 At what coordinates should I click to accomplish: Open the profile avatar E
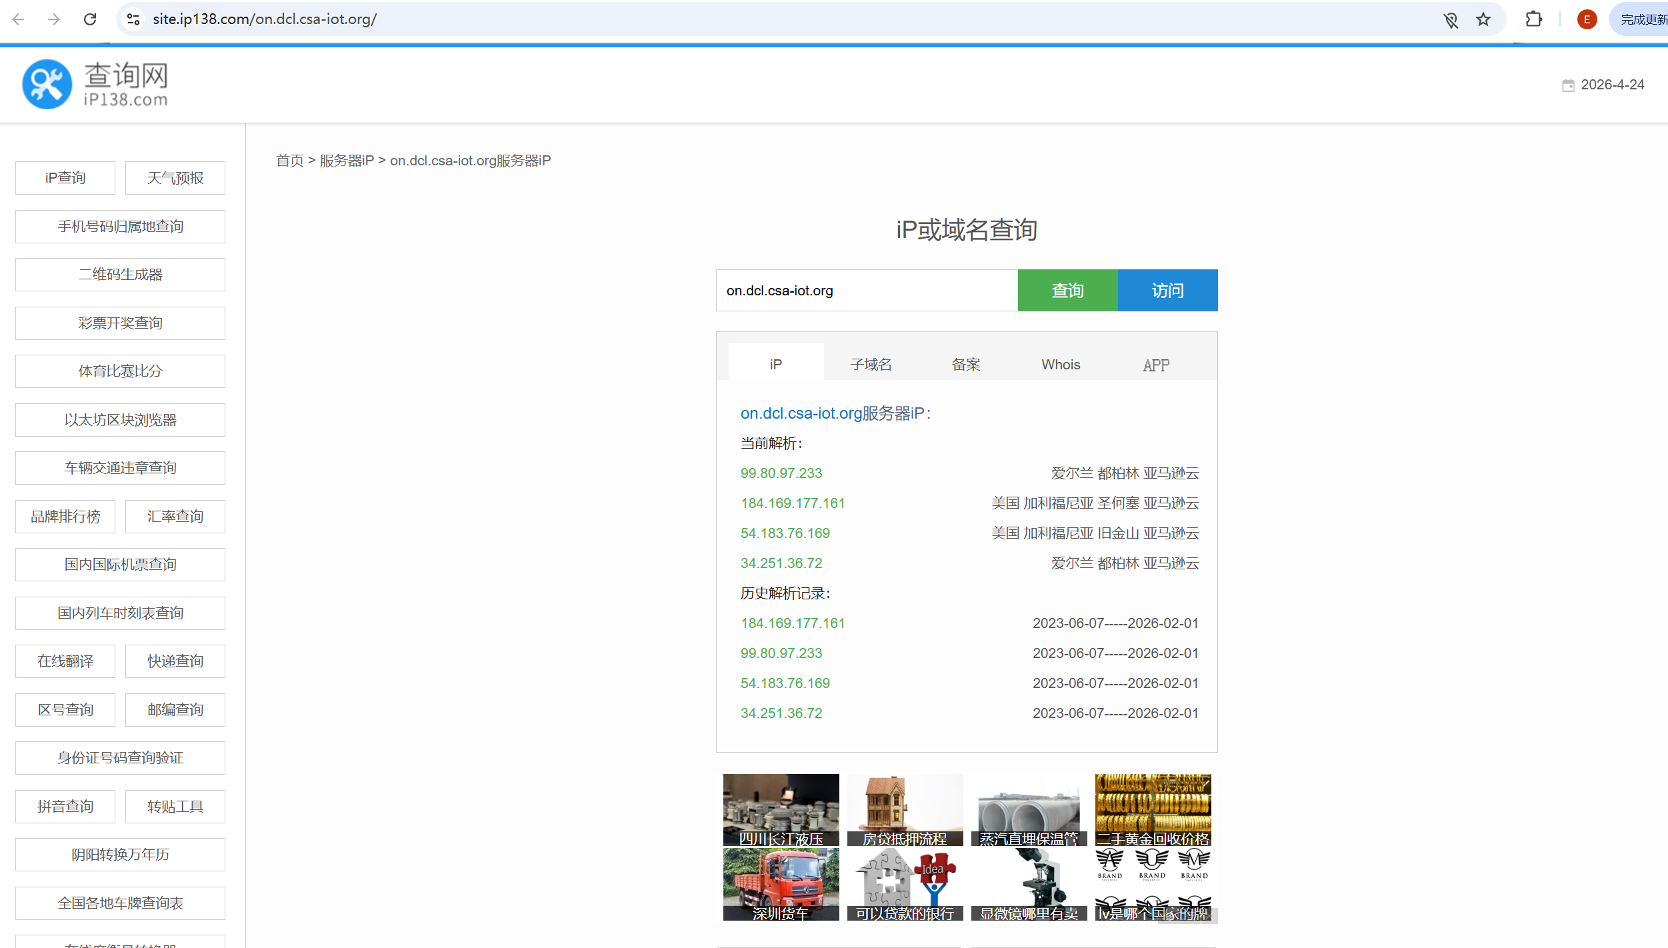point(1587,19)
